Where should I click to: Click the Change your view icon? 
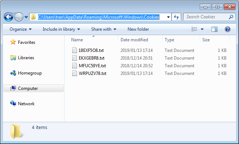(194, 29)
